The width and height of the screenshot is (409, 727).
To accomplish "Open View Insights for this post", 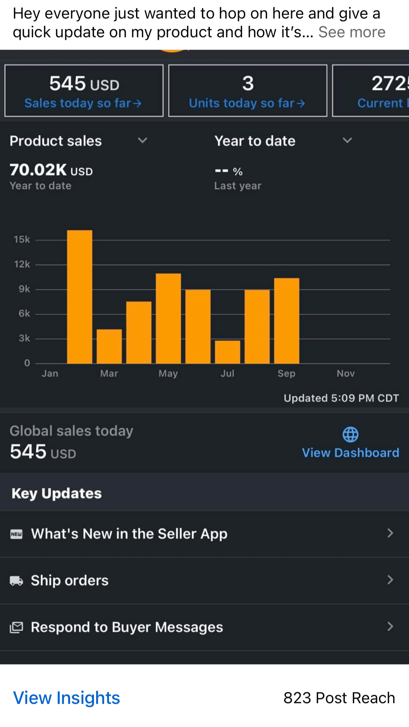I will (x=67, y=698).
